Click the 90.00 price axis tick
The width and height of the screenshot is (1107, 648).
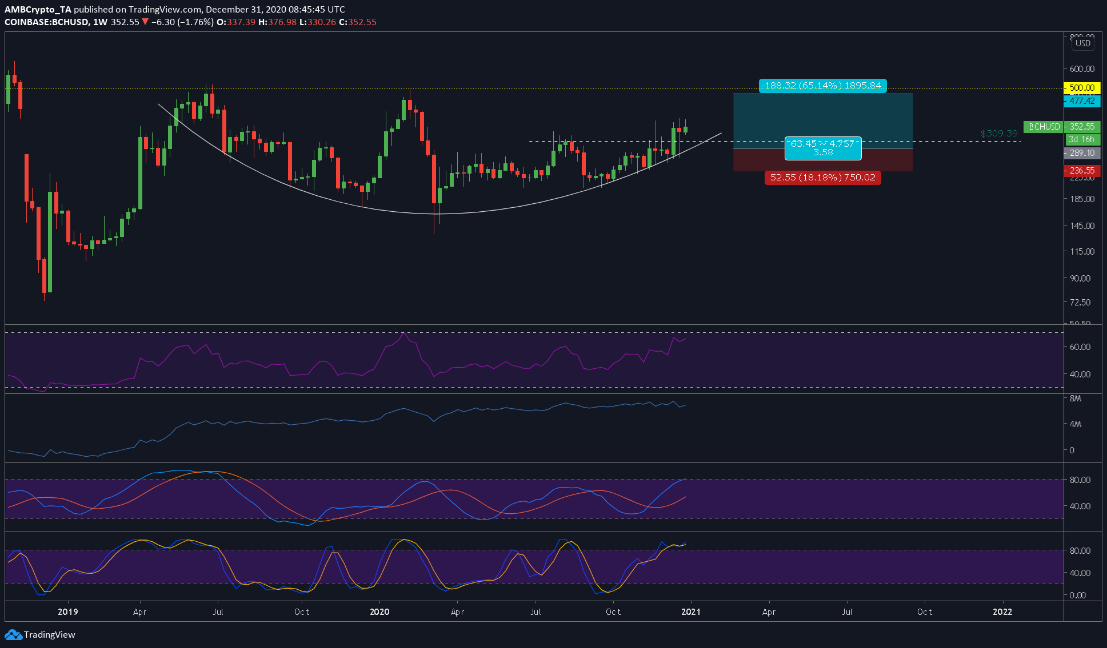[x=1080, y=279]
